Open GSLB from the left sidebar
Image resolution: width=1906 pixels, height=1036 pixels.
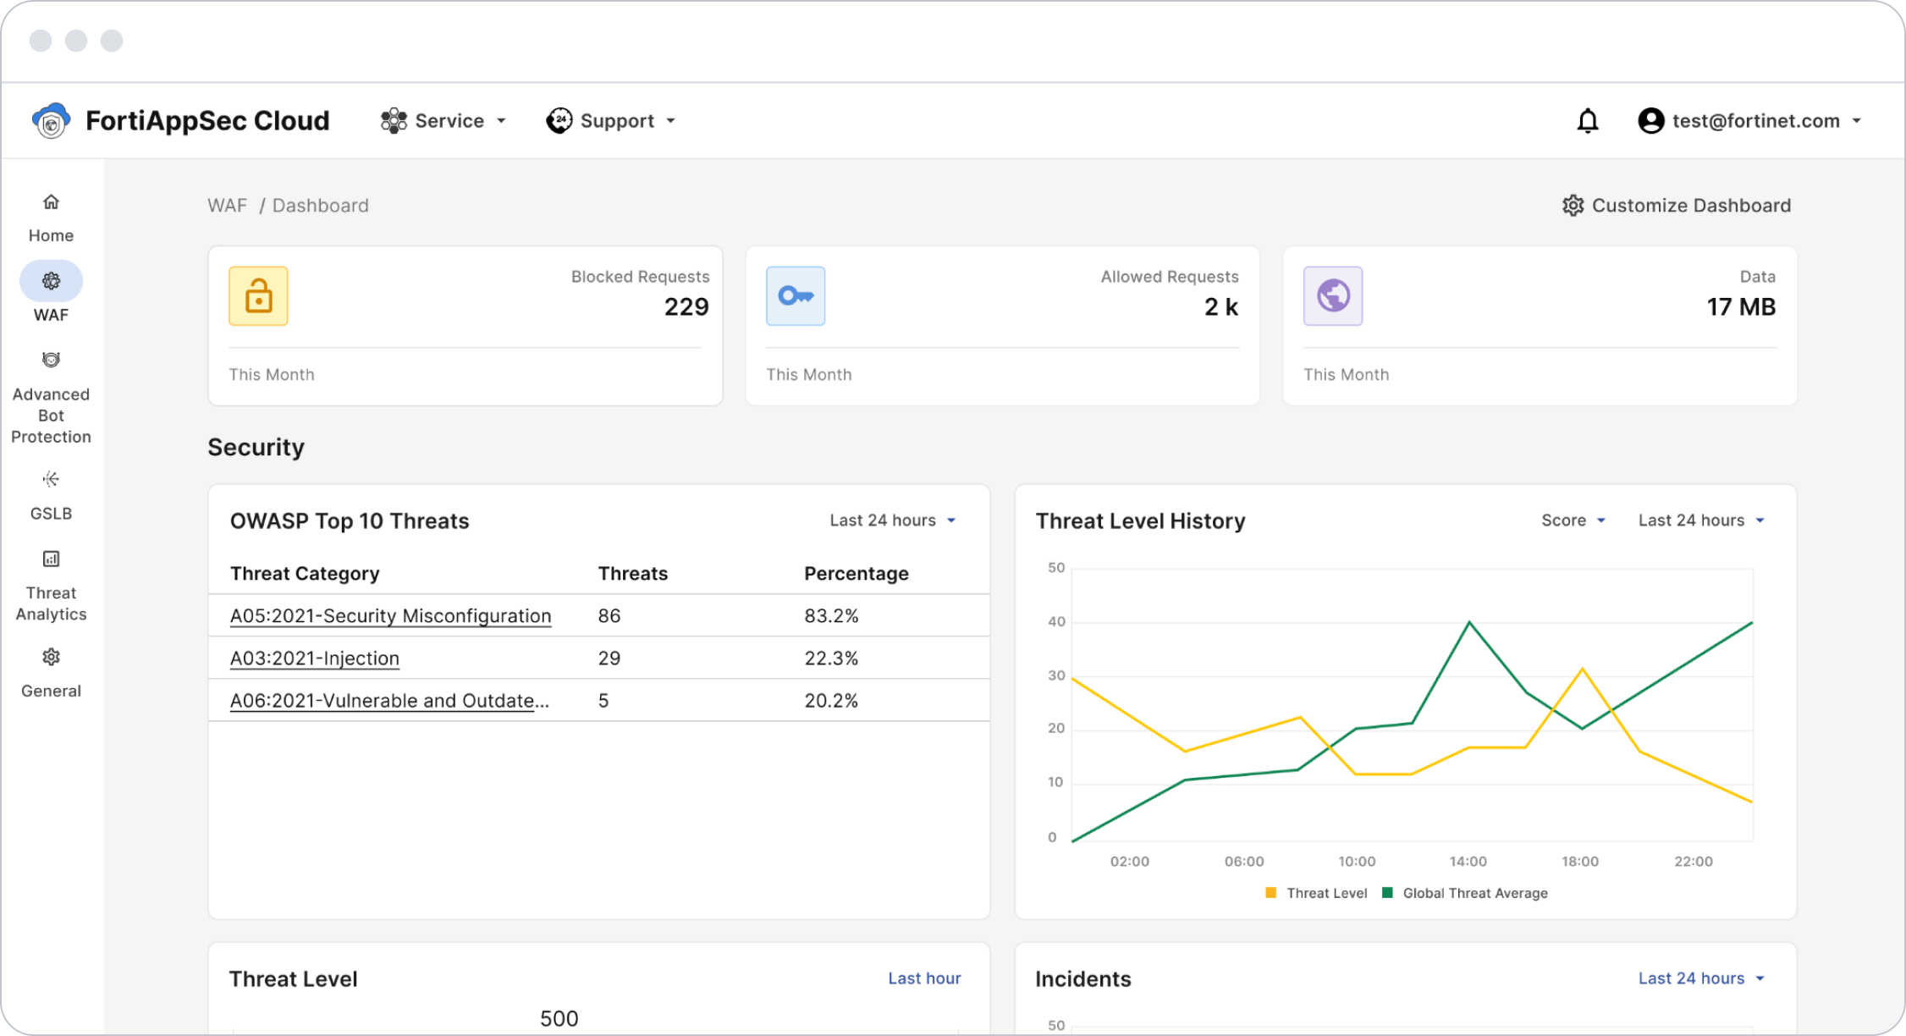click(x=51, y=495)
